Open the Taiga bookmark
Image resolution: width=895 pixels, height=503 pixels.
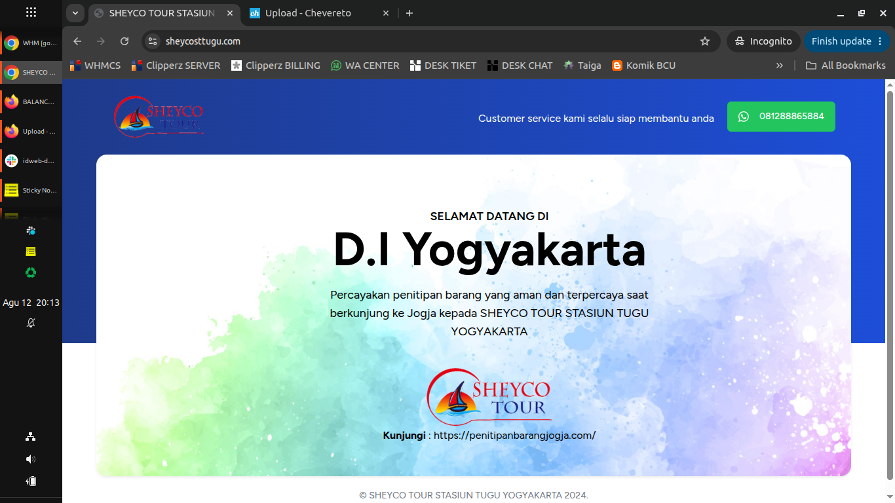582,65
